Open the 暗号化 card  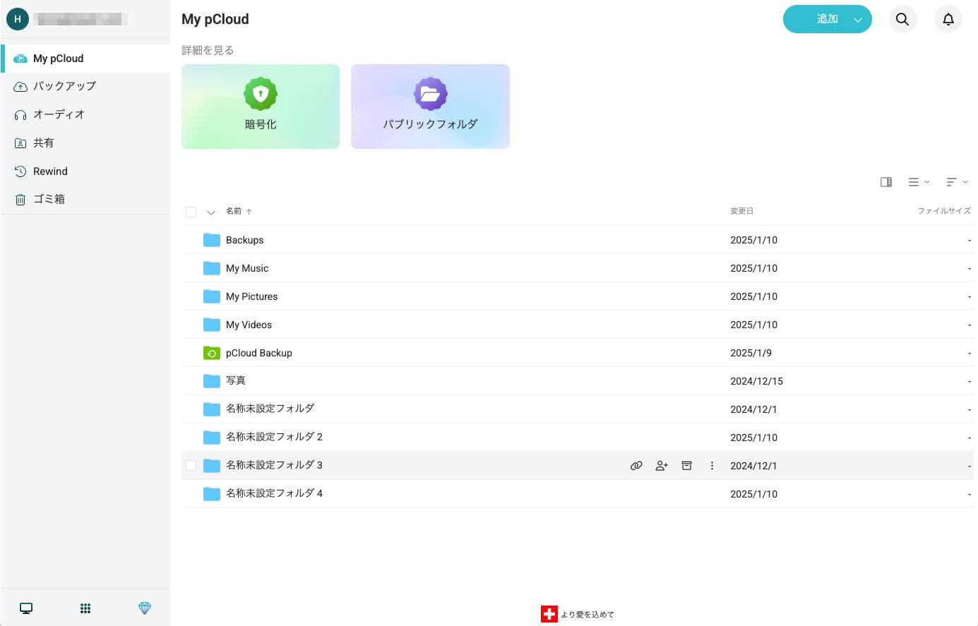coord(261,107)
